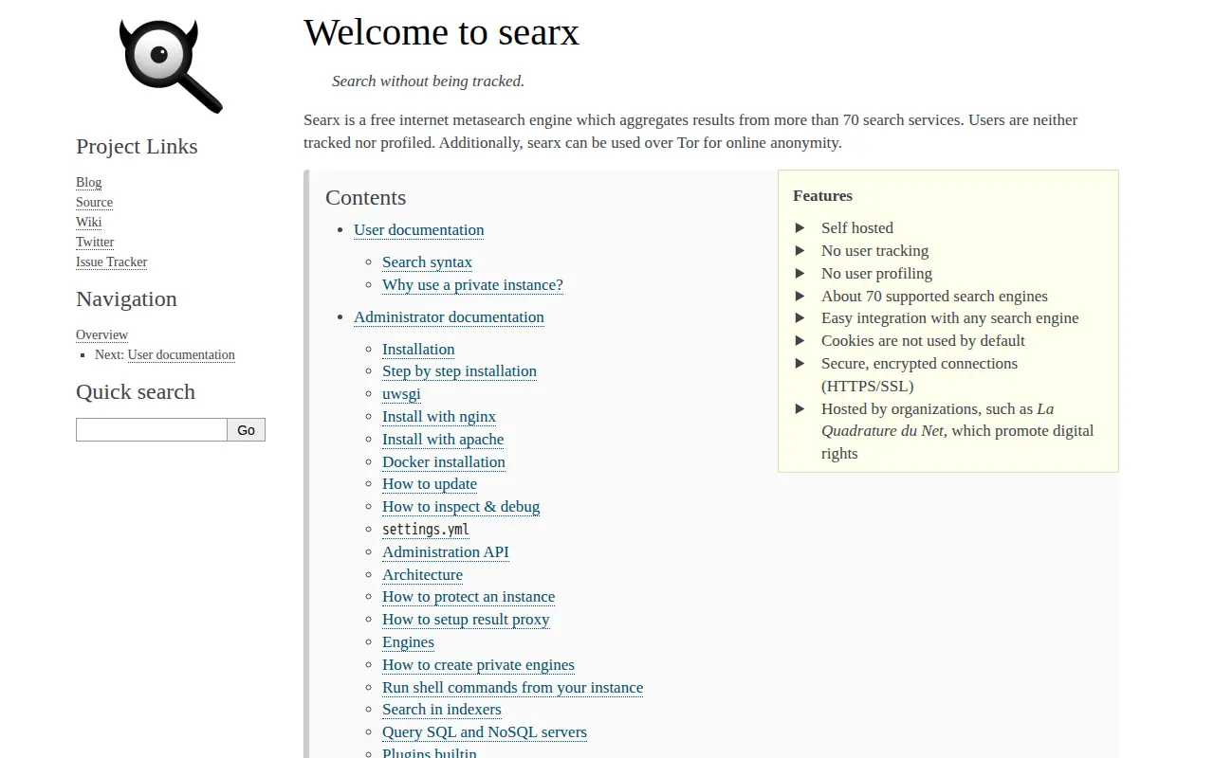Open the Engines documentation link
The height and width of the screenshot is (758, 1214).
tap(408, 641)
